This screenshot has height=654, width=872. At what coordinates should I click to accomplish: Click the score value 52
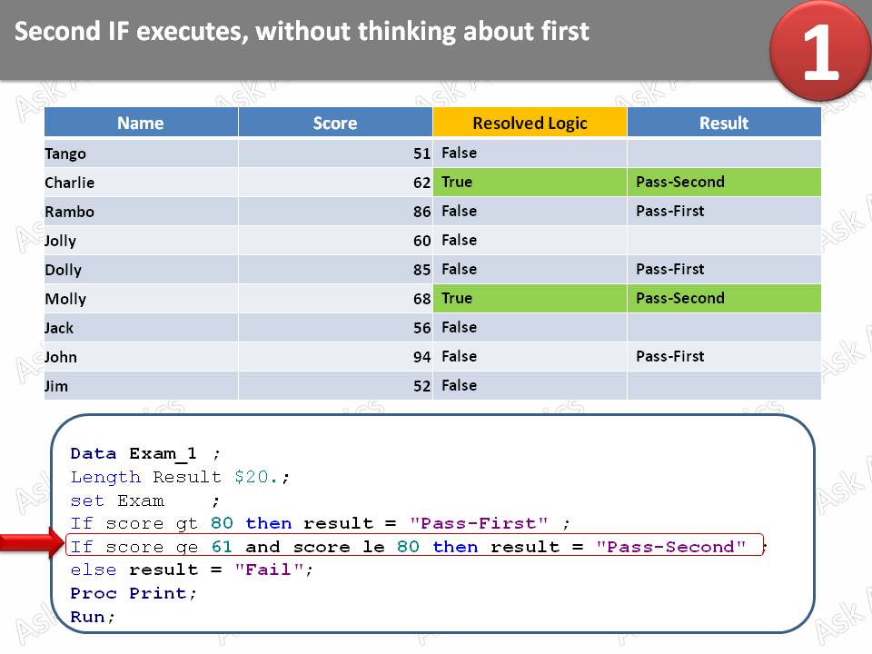[x=421, y=385]
